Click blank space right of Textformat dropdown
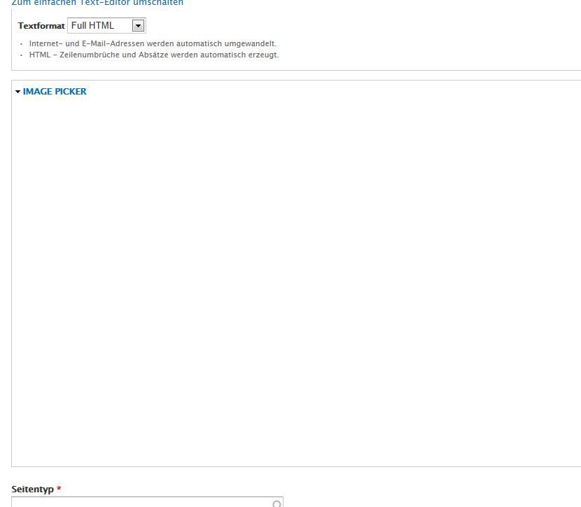Image resolution: width=581 pixels, height=507 pixels. [x=350, y=26]
